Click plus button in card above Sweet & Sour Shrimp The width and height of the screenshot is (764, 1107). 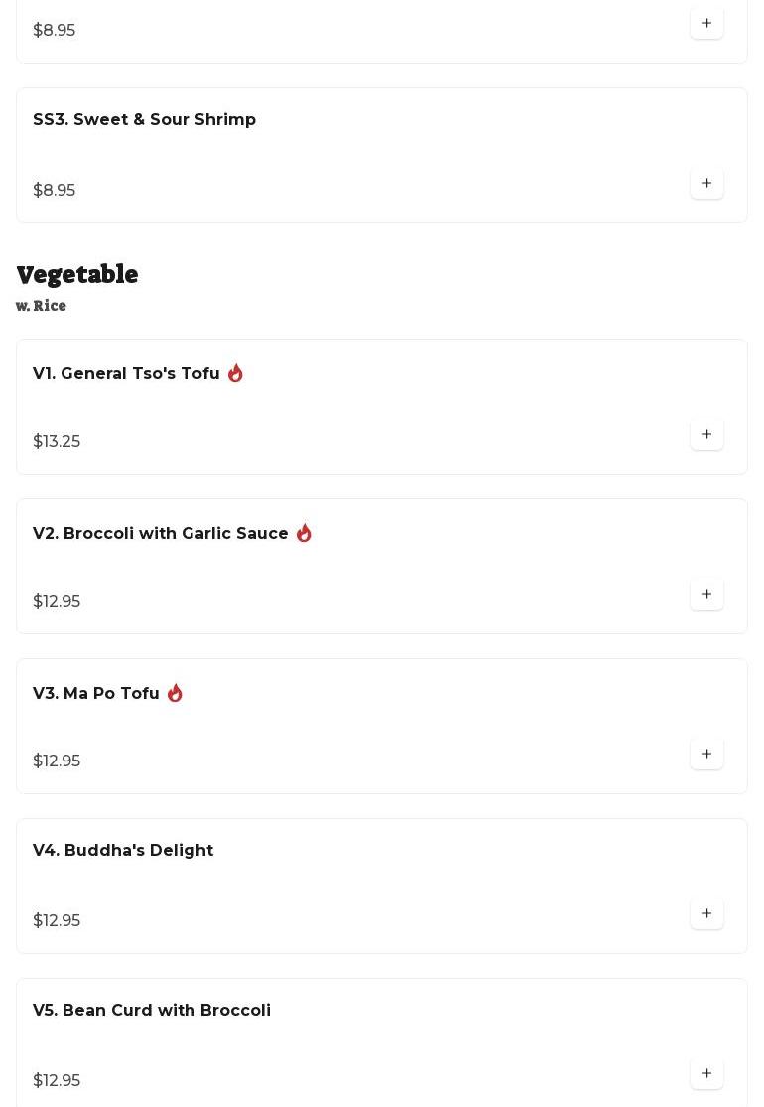click(x=706, y=24)
